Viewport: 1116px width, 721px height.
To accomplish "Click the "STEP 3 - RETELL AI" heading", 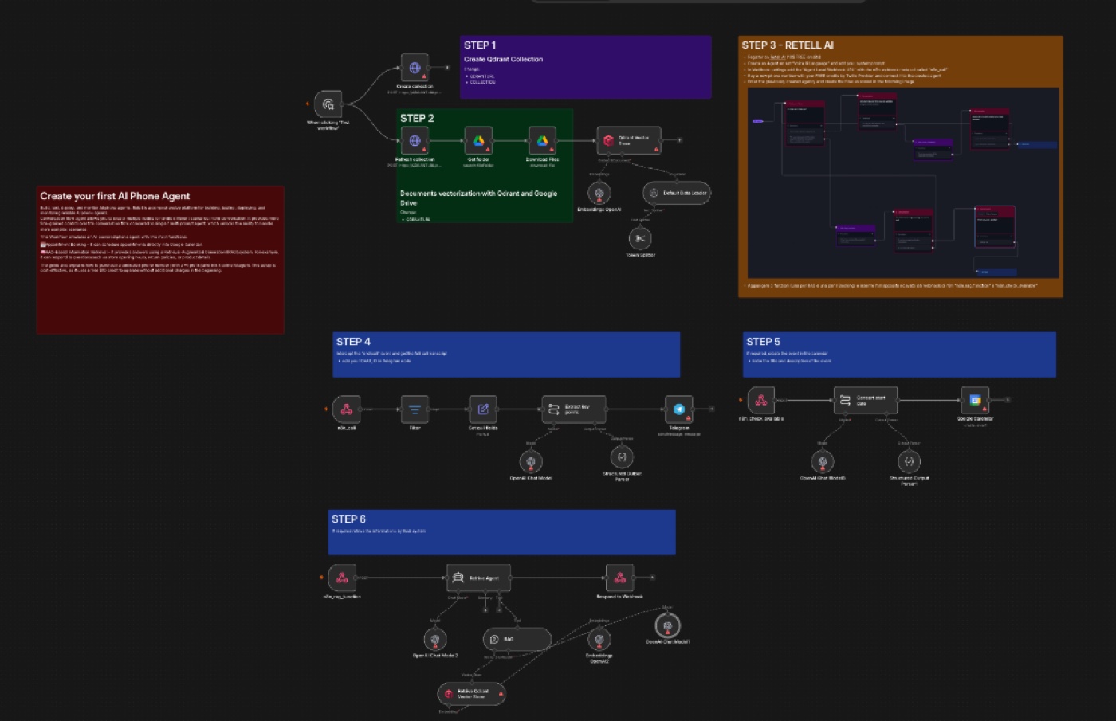I will 788,45.
